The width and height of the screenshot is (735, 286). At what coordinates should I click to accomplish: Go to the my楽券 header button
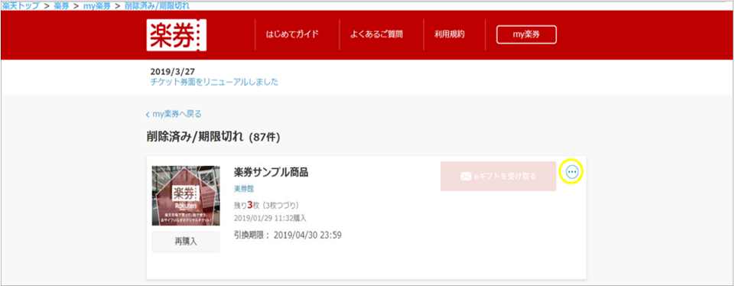coord(526,34)
